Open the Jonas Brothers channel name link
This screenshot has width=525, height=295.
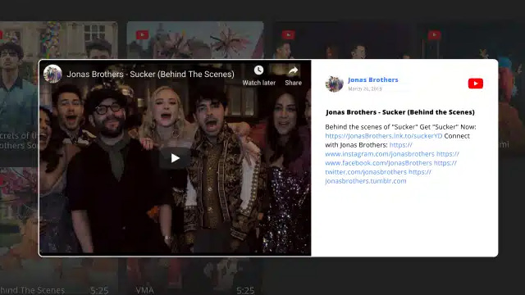[x=373, y=79]
